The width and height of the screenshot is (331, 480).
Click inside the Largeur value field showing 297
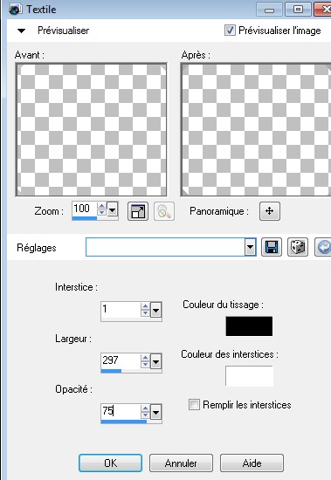[x=121, y=360]
